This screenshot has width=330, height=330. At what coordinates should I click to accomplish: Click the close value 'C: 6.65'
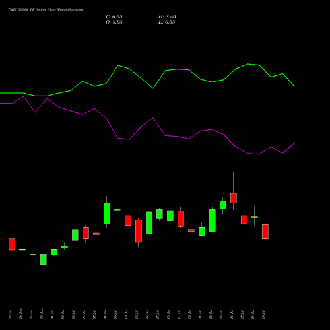114,17
